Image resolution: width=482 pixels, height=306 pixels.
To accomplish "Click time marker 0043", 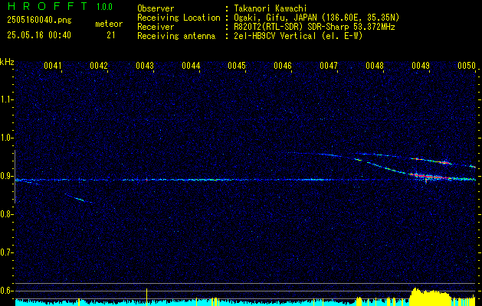I will point(145,66).
